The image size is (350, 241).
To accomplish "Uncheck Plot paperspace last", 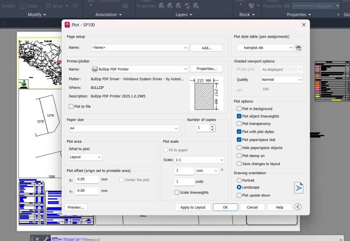I will pos(239,139).
